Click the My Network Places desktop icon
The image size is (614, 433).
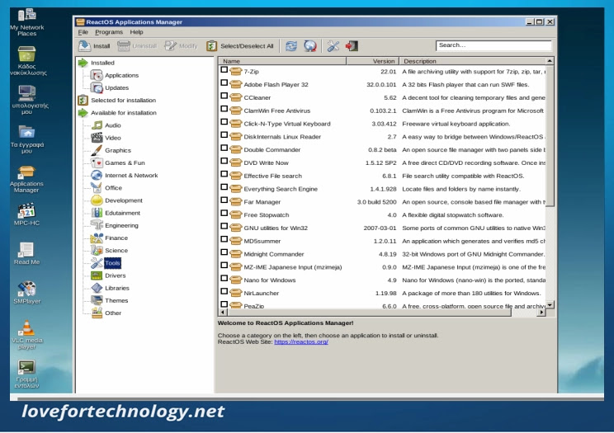tap(26, 22)
